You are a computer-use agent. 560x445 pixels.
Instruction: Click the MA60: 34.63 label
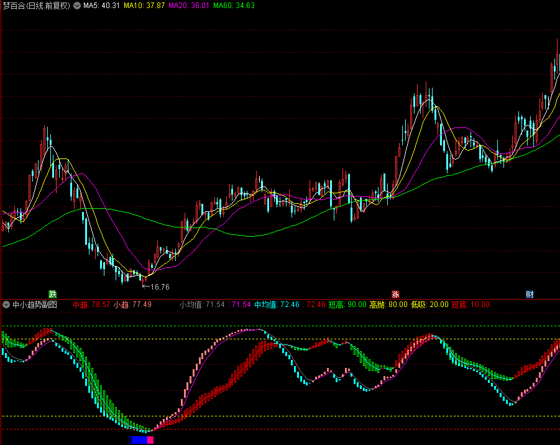click(234, 6)
